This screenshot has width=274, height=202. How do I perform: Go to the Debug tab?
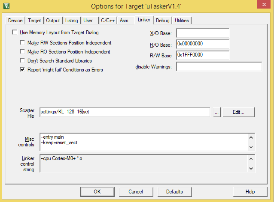(162, 21)
